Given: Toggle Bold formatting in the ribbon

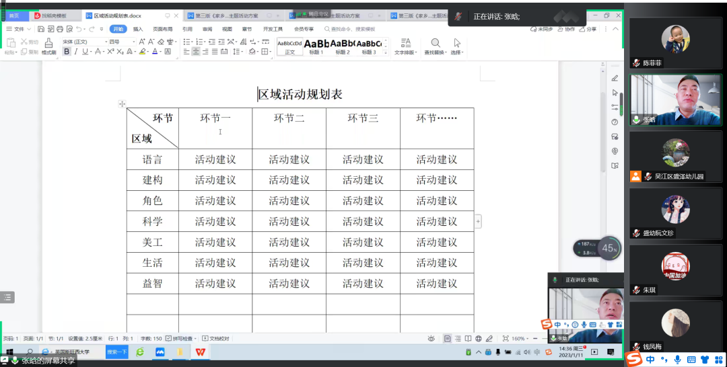Looking at the screenshot, I should click(67, 52).
